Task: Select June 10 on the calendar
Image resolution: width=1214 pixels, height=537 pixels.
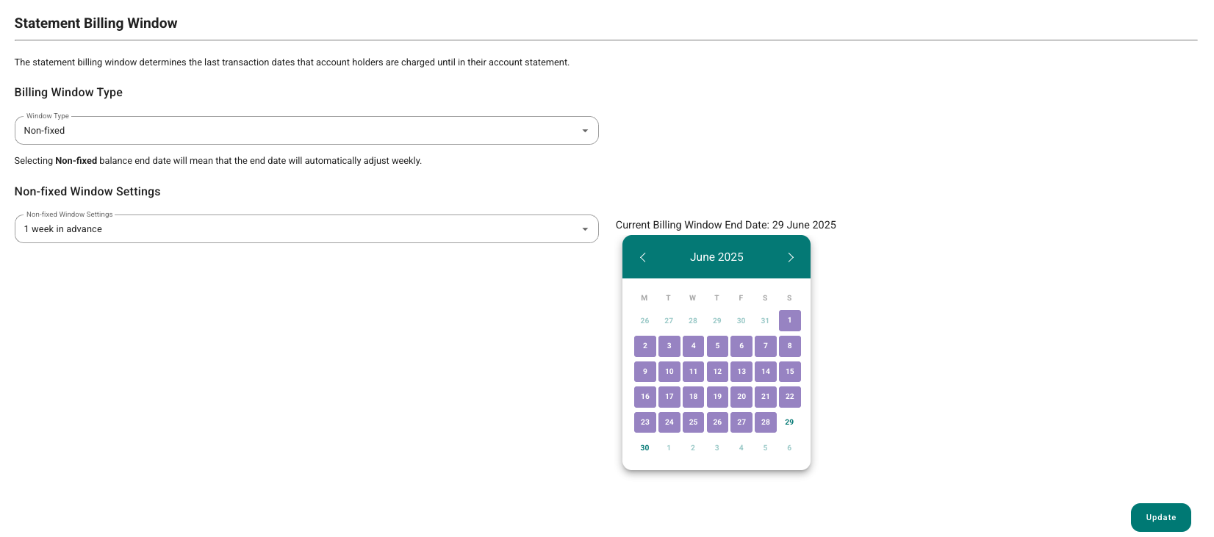Action: [x=669, y=372]
